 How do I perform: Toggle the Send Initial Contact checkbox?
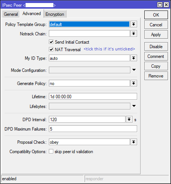coord(51,42)
